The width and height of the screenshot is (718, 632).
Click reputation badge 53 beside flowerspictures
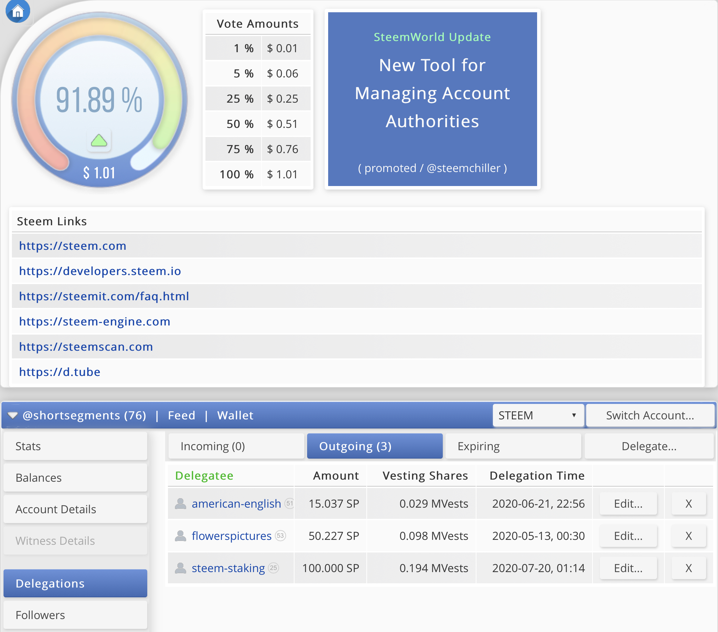(x=280, y=536)
